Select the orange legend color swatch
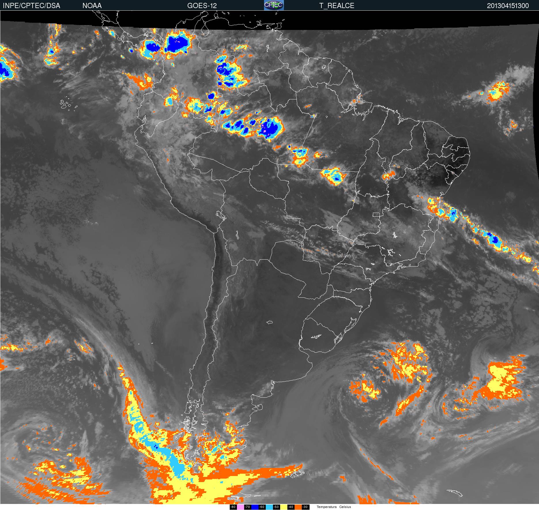This screenshot has width=539, height=510. click(298, 507)
